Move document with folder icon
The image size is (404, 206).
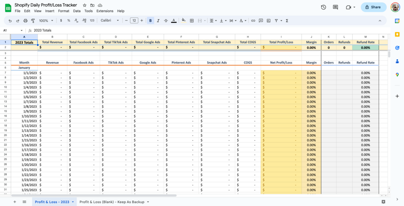click(x=92, y=5)
